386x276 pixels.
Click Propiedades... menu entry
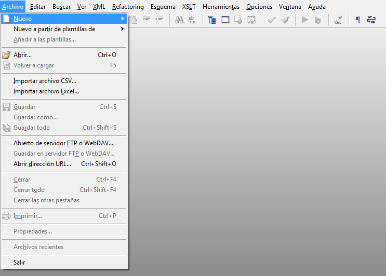pyautogui.click(x=64, y=231)
